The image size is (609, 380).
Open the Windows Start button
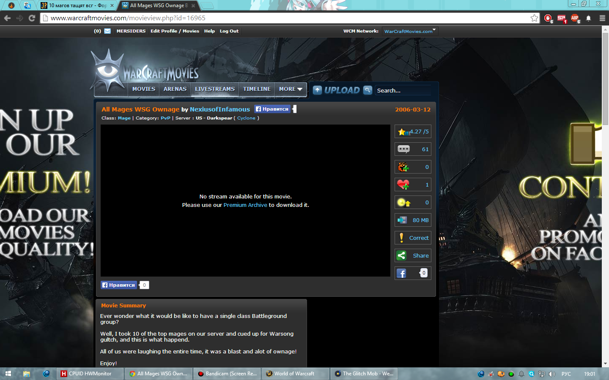8,374
